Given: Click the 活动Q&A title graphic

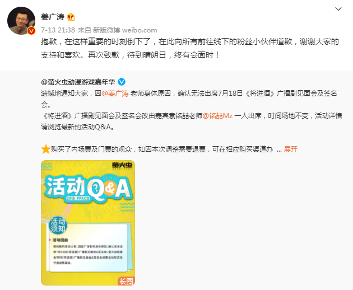Looking at the screenshot, I should (89, 188).
